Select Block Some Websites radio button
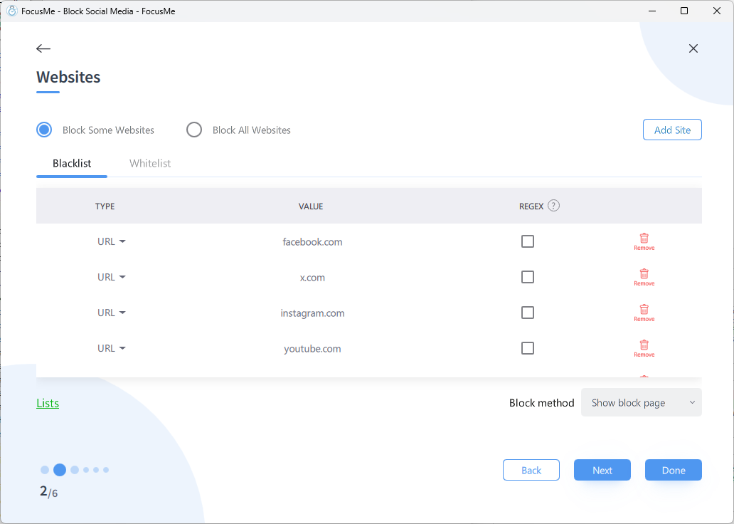734x524 pixels. tap(44, 130)
